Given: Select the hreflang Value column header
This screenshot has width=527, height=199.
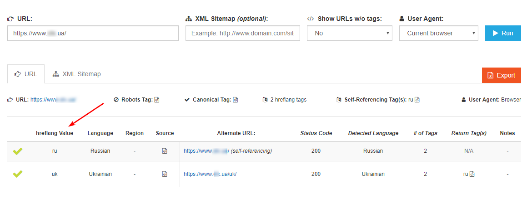Looking at the screenshot, I should [55, 133].
